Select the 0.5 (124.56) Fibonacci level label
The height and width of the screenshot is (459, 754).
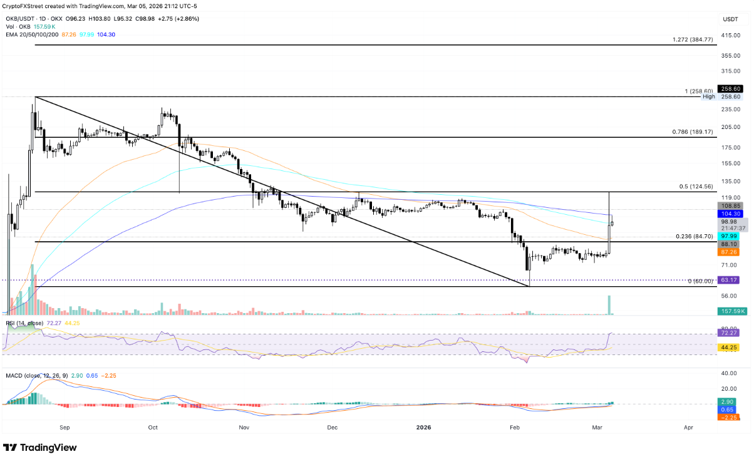click(696, 187)
